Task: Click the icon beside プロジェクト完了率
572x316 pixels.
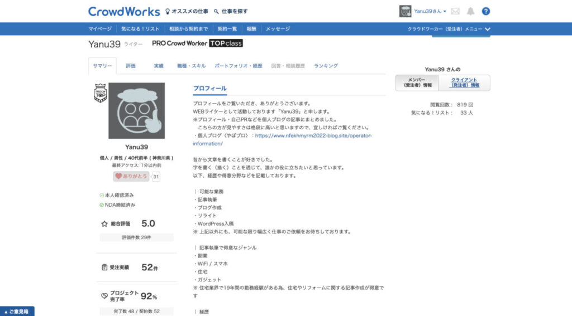Action: tap(104, 296)
